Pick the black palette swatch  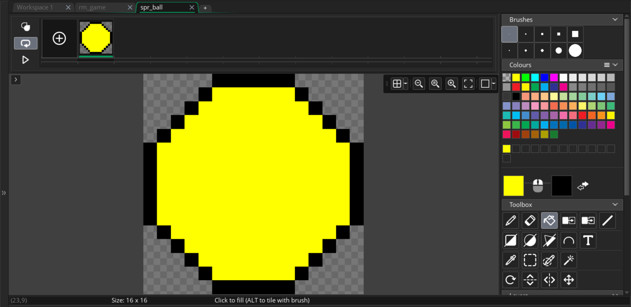point(516,96)
